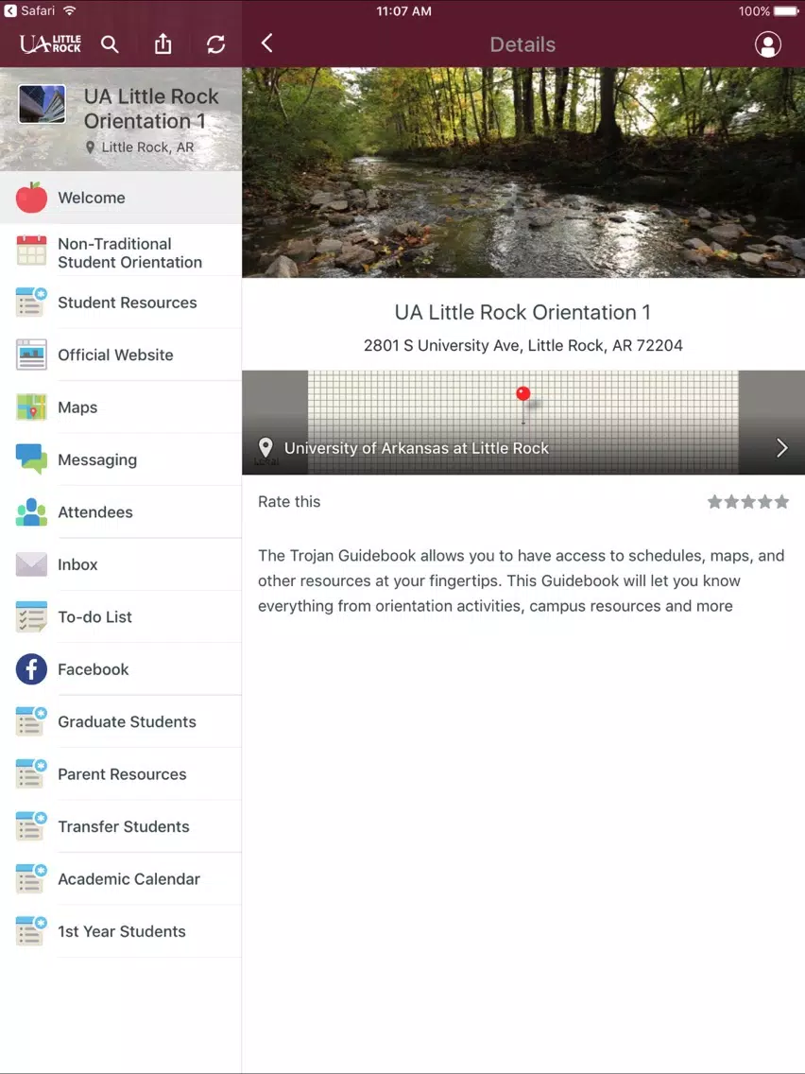Tap the Maps icon
Image resolution: width=805 pixels, height=1074 pixels.
pyautogui.click(x=31, y=407)
